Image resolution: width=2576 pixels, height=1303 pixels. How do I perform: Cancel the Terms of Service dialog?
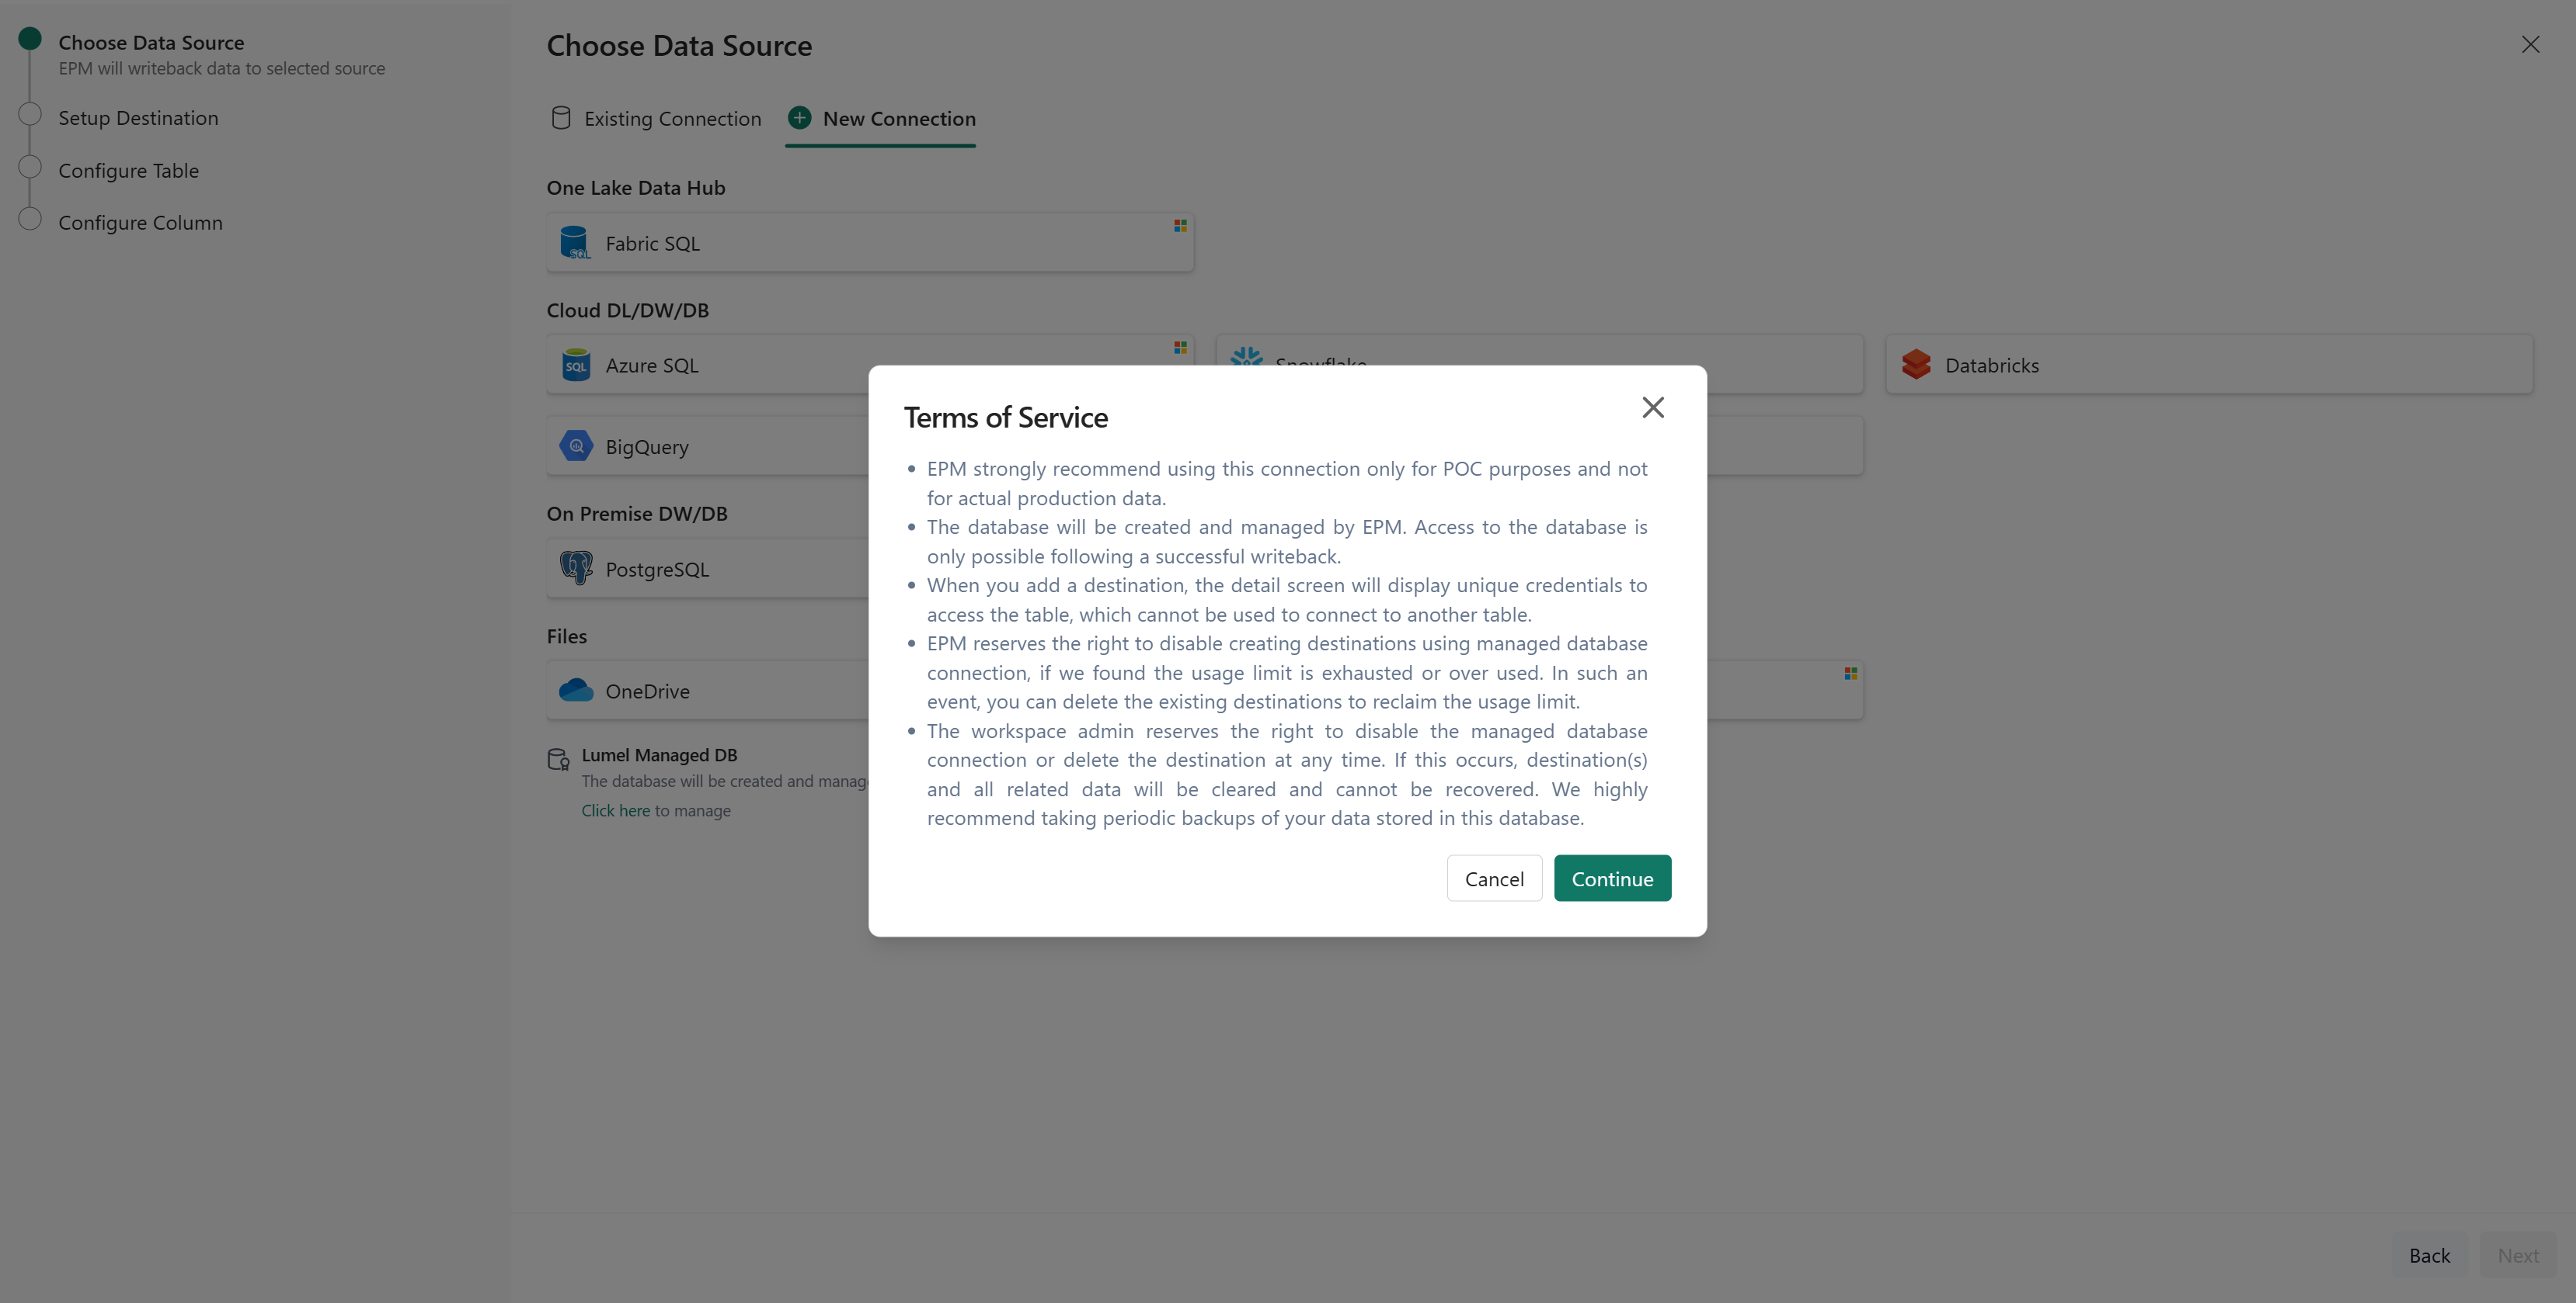[x=1493, y=878]
